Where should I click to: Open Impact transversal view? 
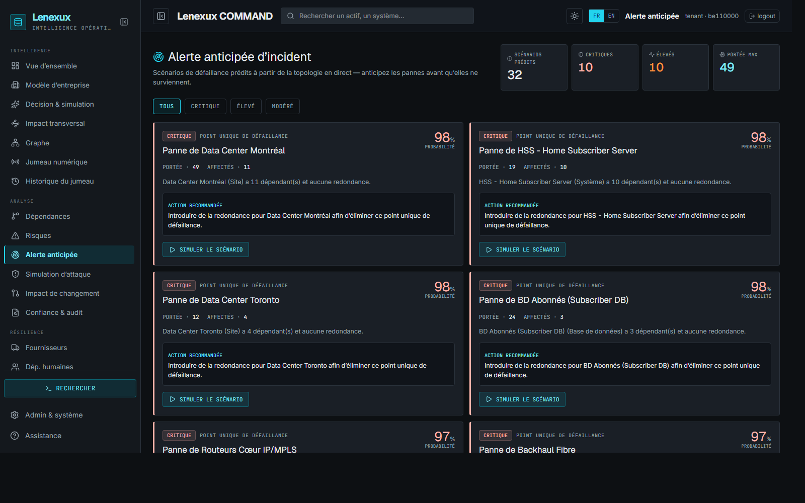coord(69,123)
